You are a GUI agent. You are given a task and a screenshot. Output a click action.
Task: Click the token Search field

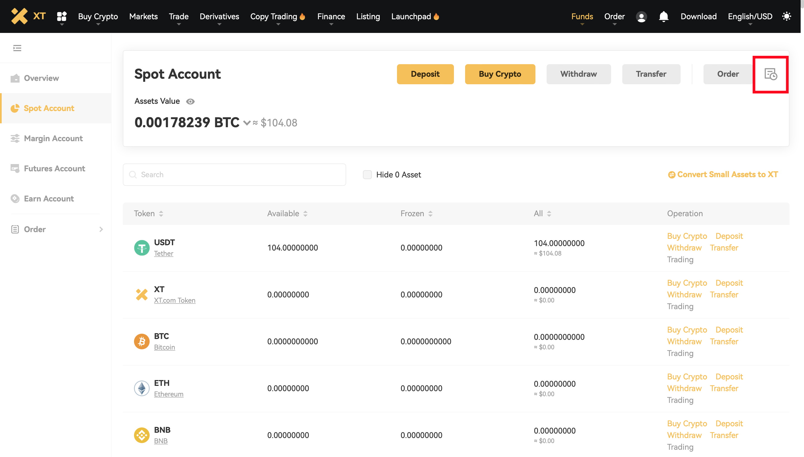point(234,175)
